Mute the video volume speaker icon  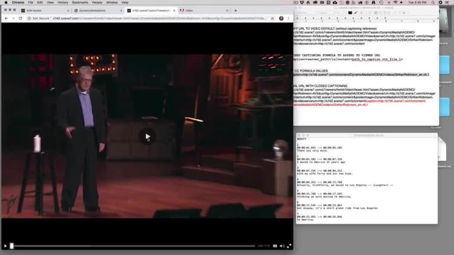pos(281,246)
